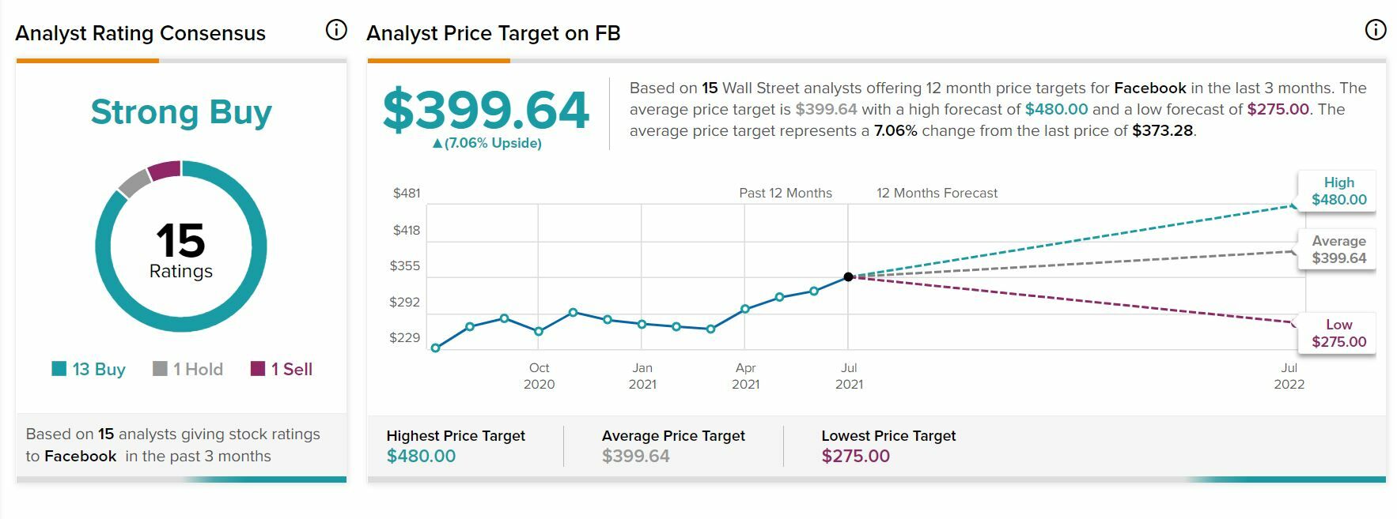Click the gray 1 Hold legend square
1397x519 pixels.
point(160,369)
